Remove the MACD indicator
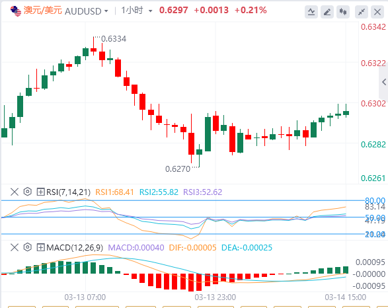 (x=15, y=247)
